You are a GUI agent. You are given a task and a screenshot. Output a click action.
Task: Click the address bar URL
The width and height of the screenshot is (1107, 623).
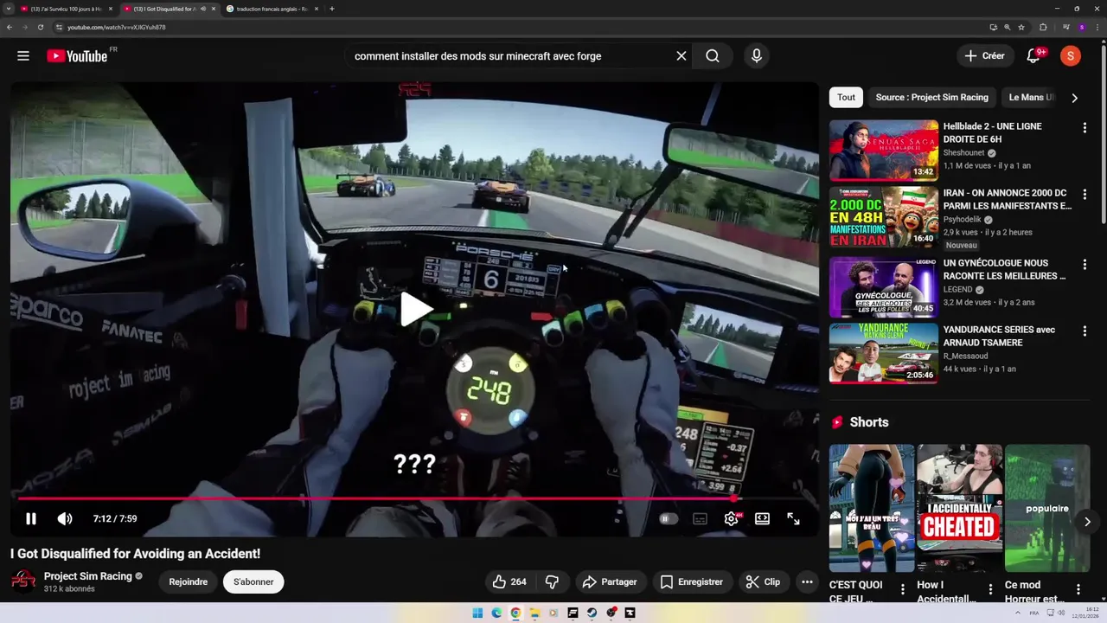pyautogui.click(x=117, y=27)
